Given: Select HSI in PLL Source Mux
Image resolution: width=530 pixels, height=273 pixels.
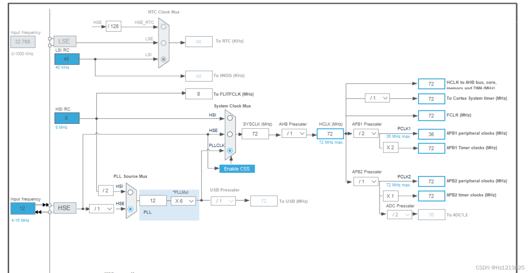Looking at the screenshot, I should tap(130, 192).
